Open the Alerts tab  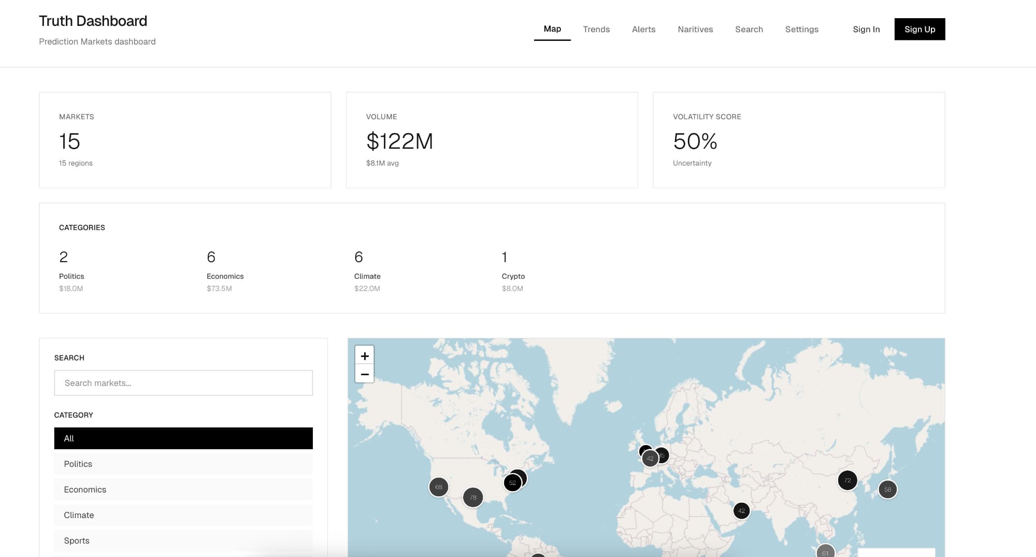coord(643,30)
